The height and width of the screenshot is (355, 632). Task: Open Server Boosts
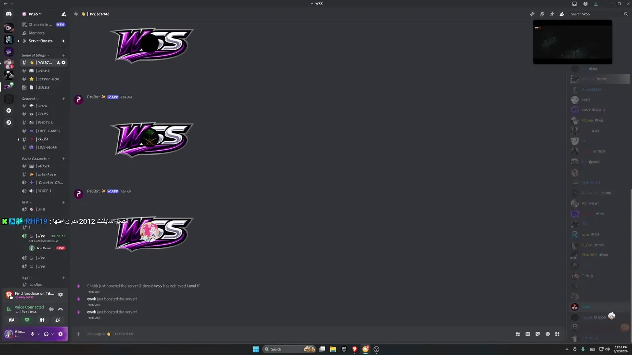pyautogui.click(x=43, y=41)
